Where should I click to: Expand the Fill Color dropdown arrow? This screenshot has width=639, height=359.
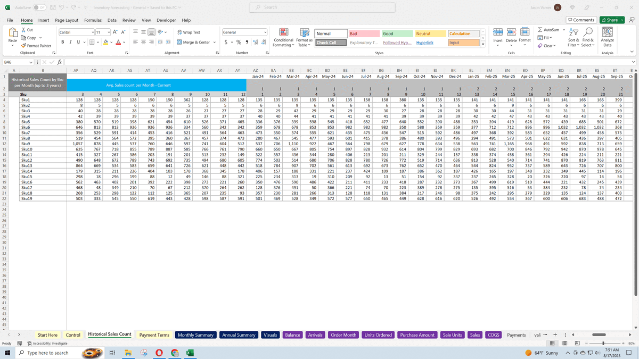(112, 41)
